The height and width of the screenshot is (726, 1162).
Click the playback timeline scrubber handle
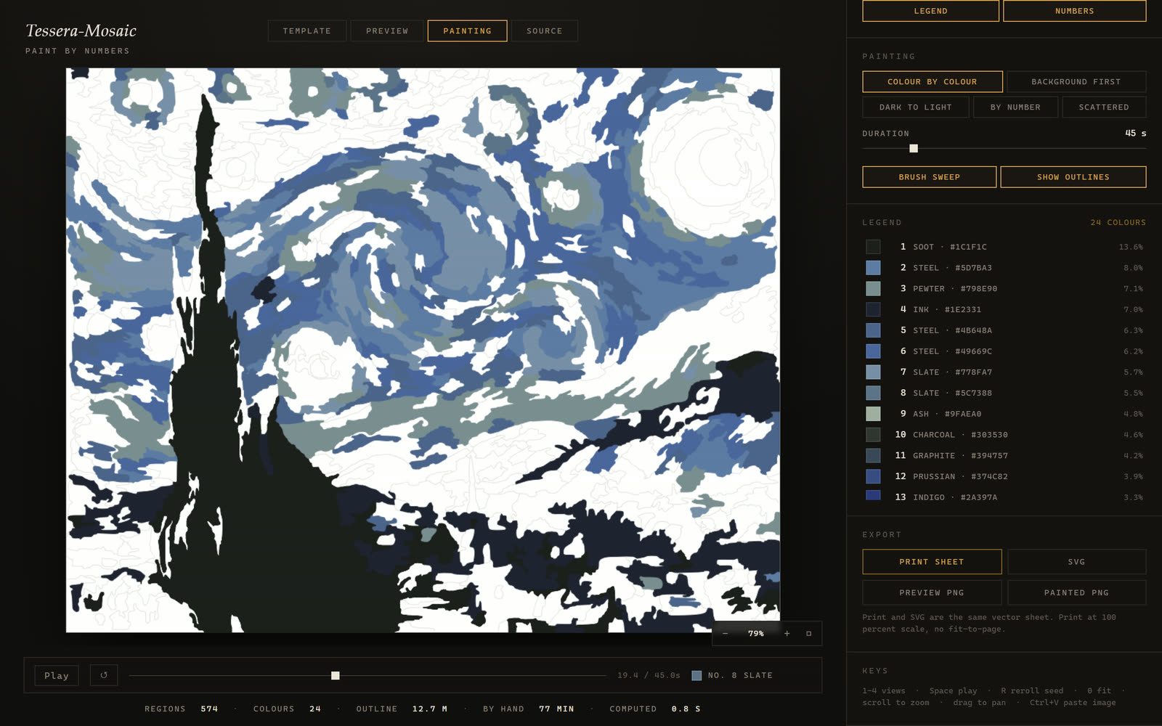point(336,676)
